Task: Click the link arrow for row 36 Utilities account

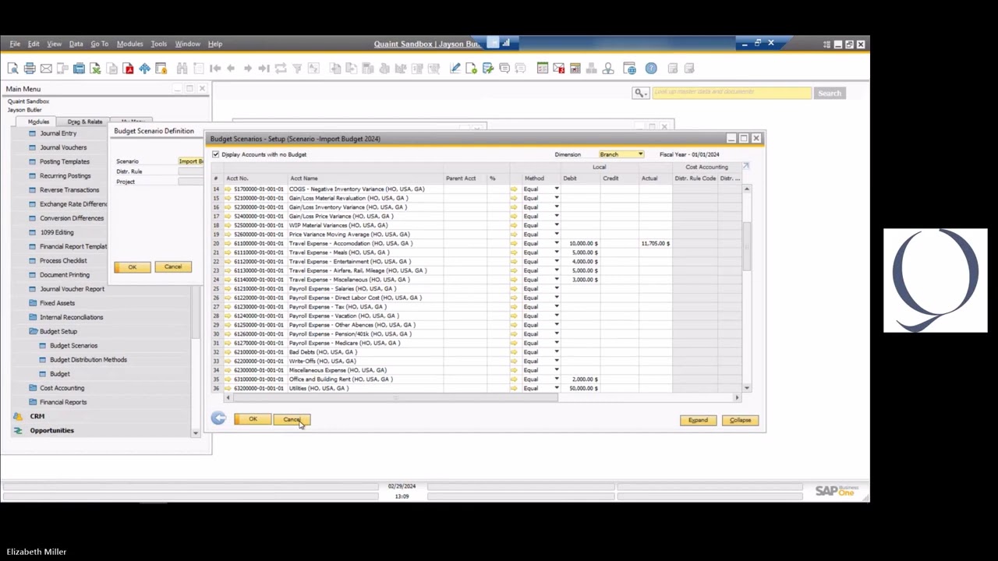Action: [x=228, y=388]
